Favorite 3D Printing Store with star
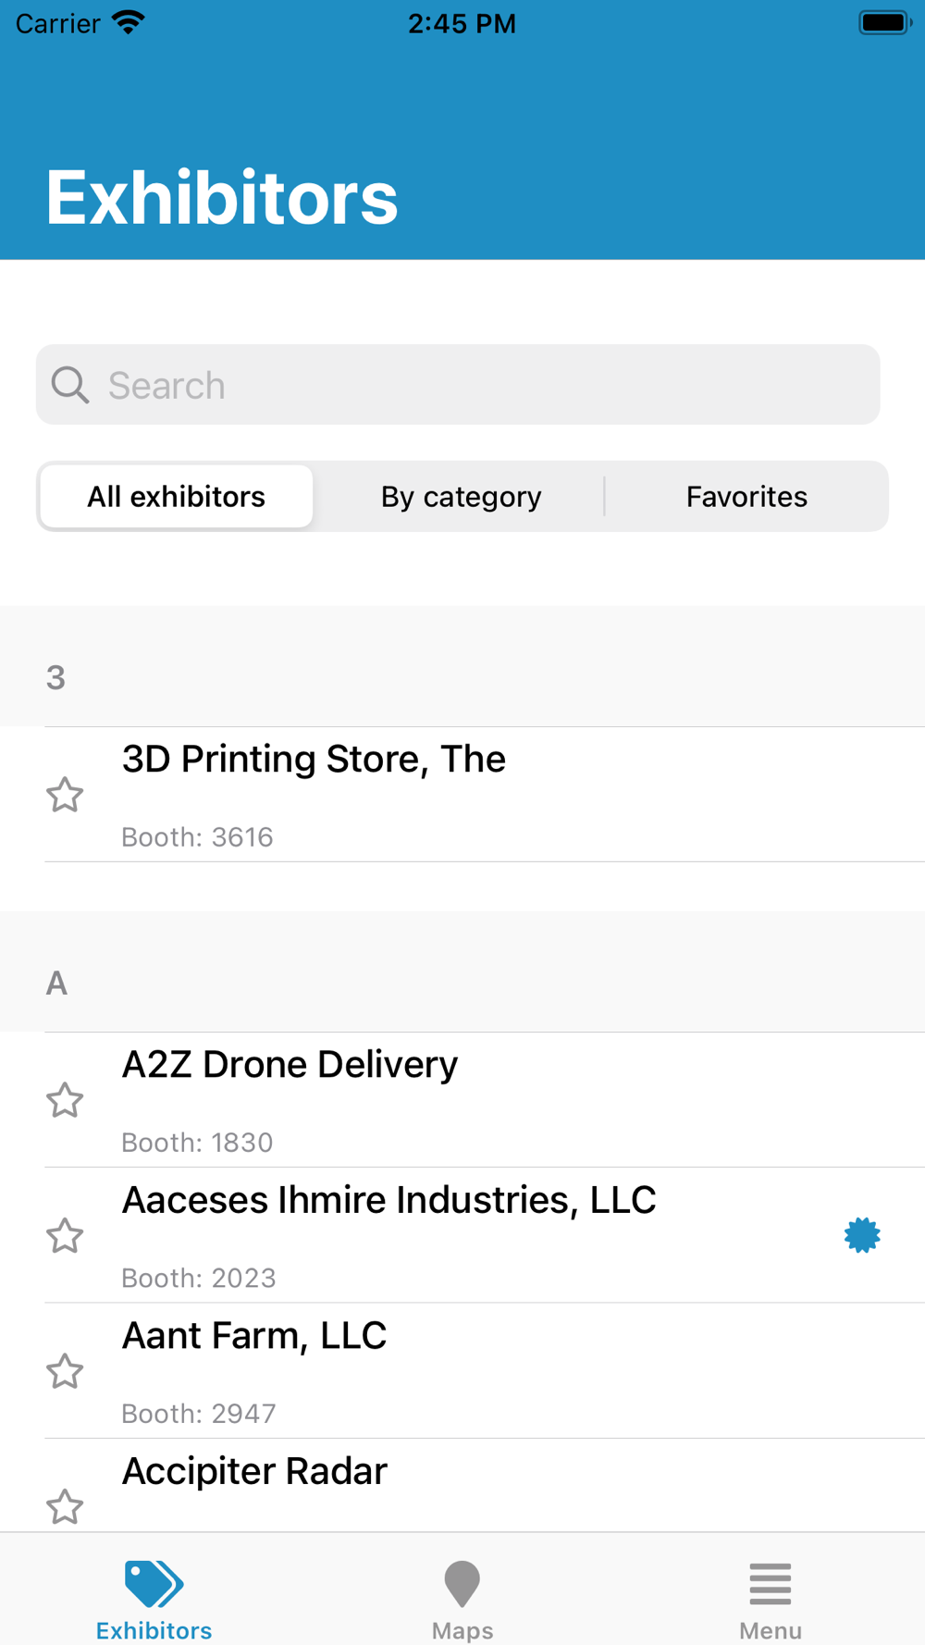 [x=65, y=795]
